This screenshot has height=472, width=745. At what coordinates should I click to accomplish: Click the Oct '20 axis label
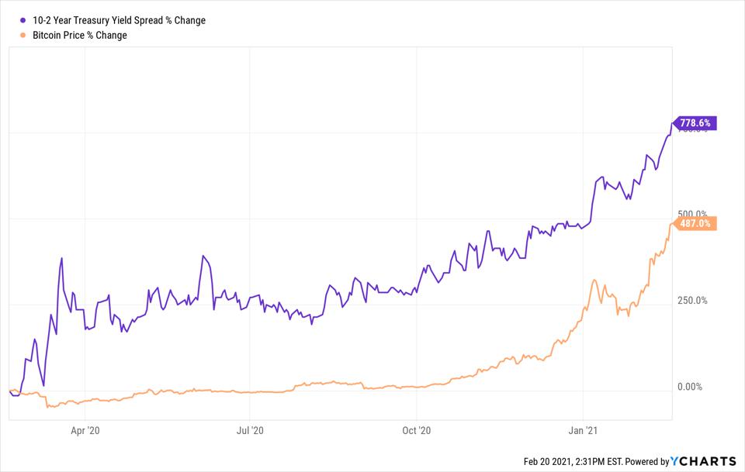416,430
